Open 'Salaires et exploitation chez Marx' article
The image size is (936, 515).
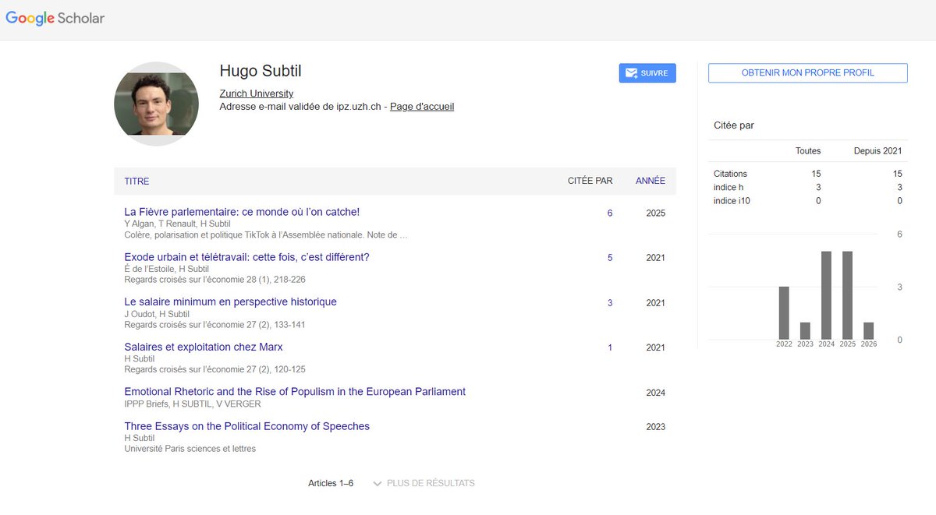[203, 347]
